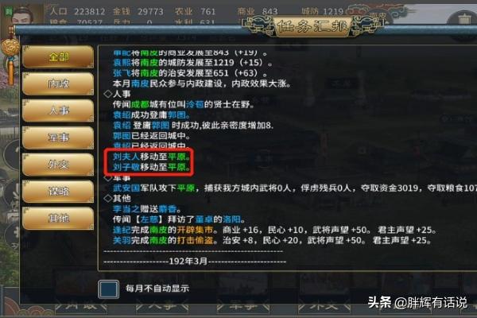The width and height of the screenshot is (477, 318).
Task: Click 洛阳 city link in rumor line
Action: (231, 219)
